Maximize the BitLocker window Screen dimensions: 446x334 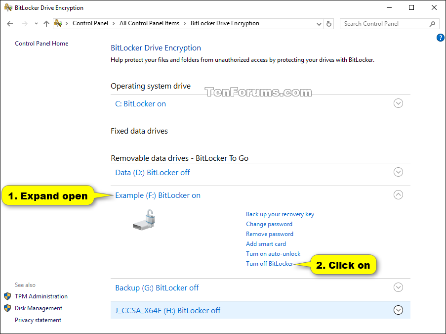411,8
